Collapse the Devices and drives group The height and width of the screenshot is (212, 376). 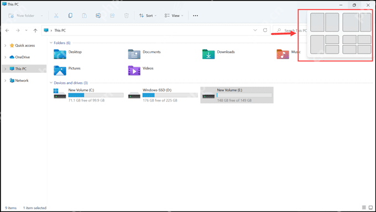(51, 83)
